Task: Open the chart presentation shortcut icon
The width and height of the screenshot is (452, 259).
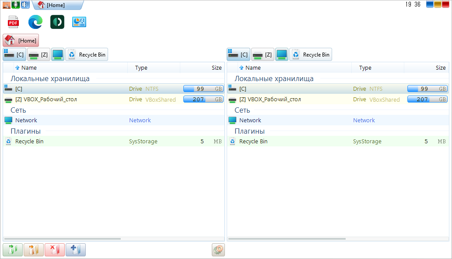Action: (x=79, y=22)
